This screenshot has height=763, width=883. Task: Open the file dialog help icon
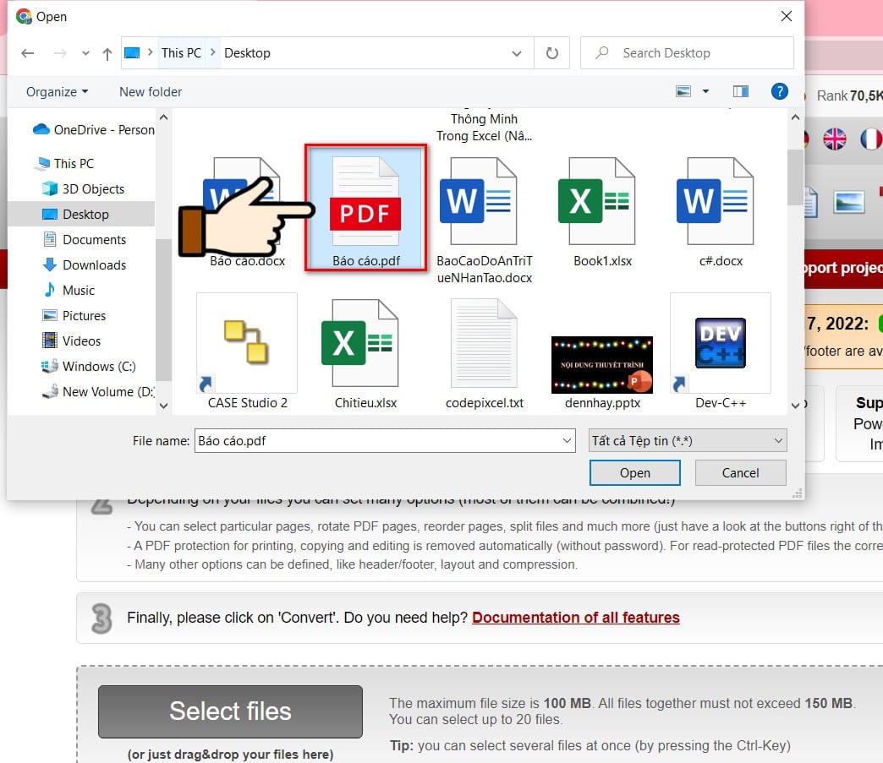(779, 91)
